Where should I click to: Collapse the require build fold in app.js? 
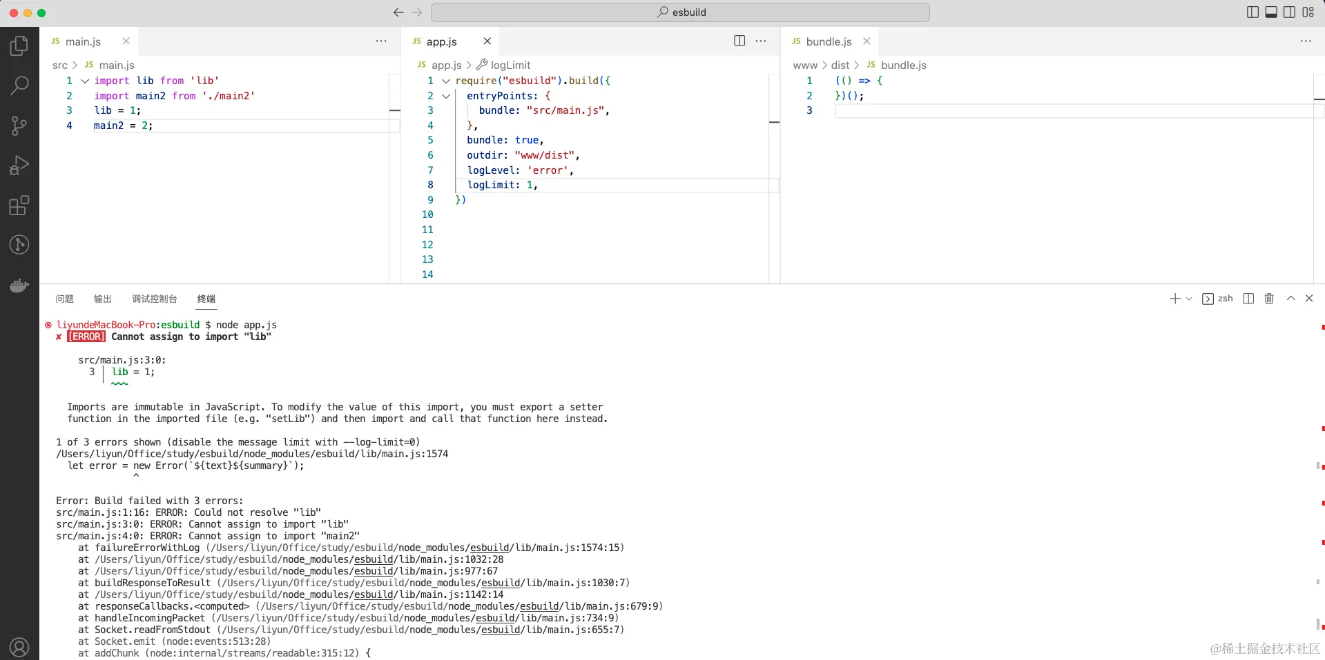(446, 81)
